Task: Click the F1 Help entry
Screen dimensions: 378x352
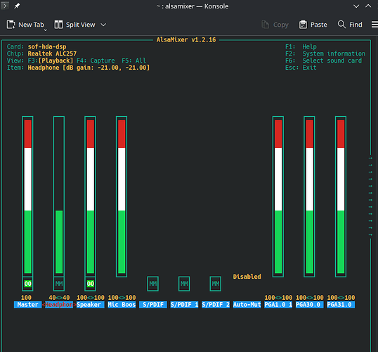Action: [x=301, y=46]
